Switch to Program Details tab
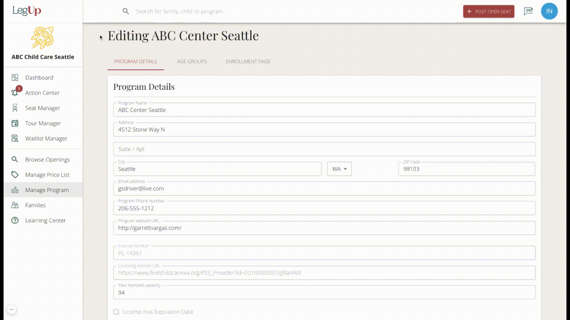This screenshot has width=570, height=320. coord(135,61)
